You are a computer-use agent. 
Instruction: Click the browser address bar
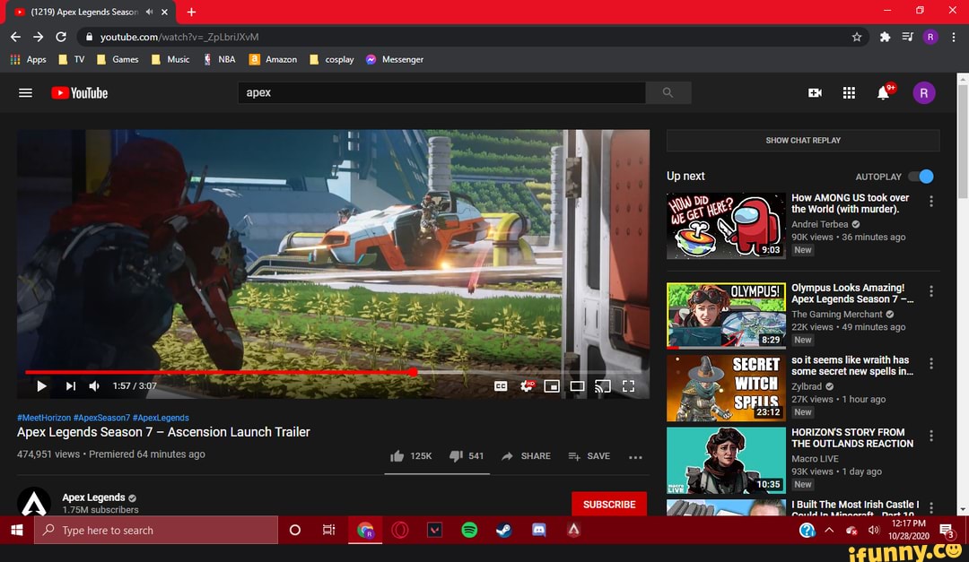pyautogui.click(x=473, y=37)
